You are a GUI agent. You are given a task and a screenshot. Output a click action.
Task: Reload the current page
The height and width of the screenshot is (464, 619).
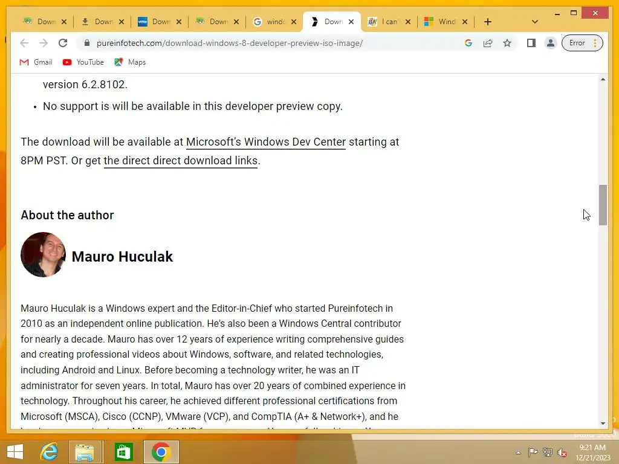[x=63, y=43]
